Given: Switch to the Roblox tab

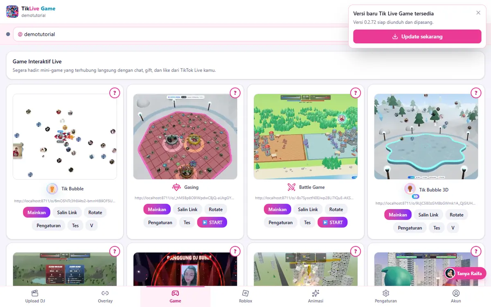Looking at the screenshot, I should pyautogui.click(x=245, y=296).
